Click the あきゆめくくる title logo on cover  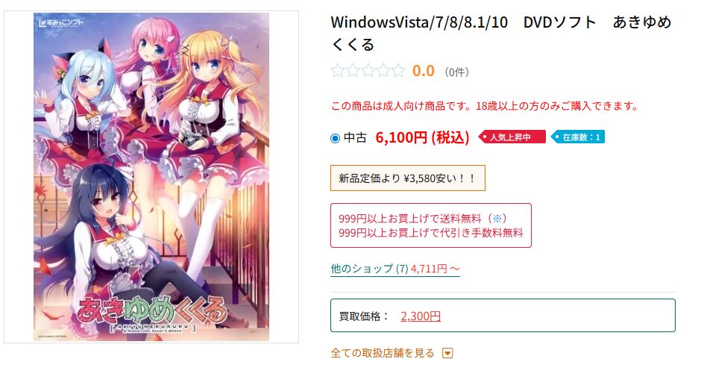[x=151, y=311]
